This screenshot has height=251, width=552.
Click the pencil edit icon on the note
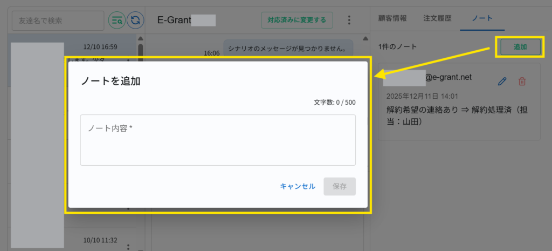[x=502, y=82]
